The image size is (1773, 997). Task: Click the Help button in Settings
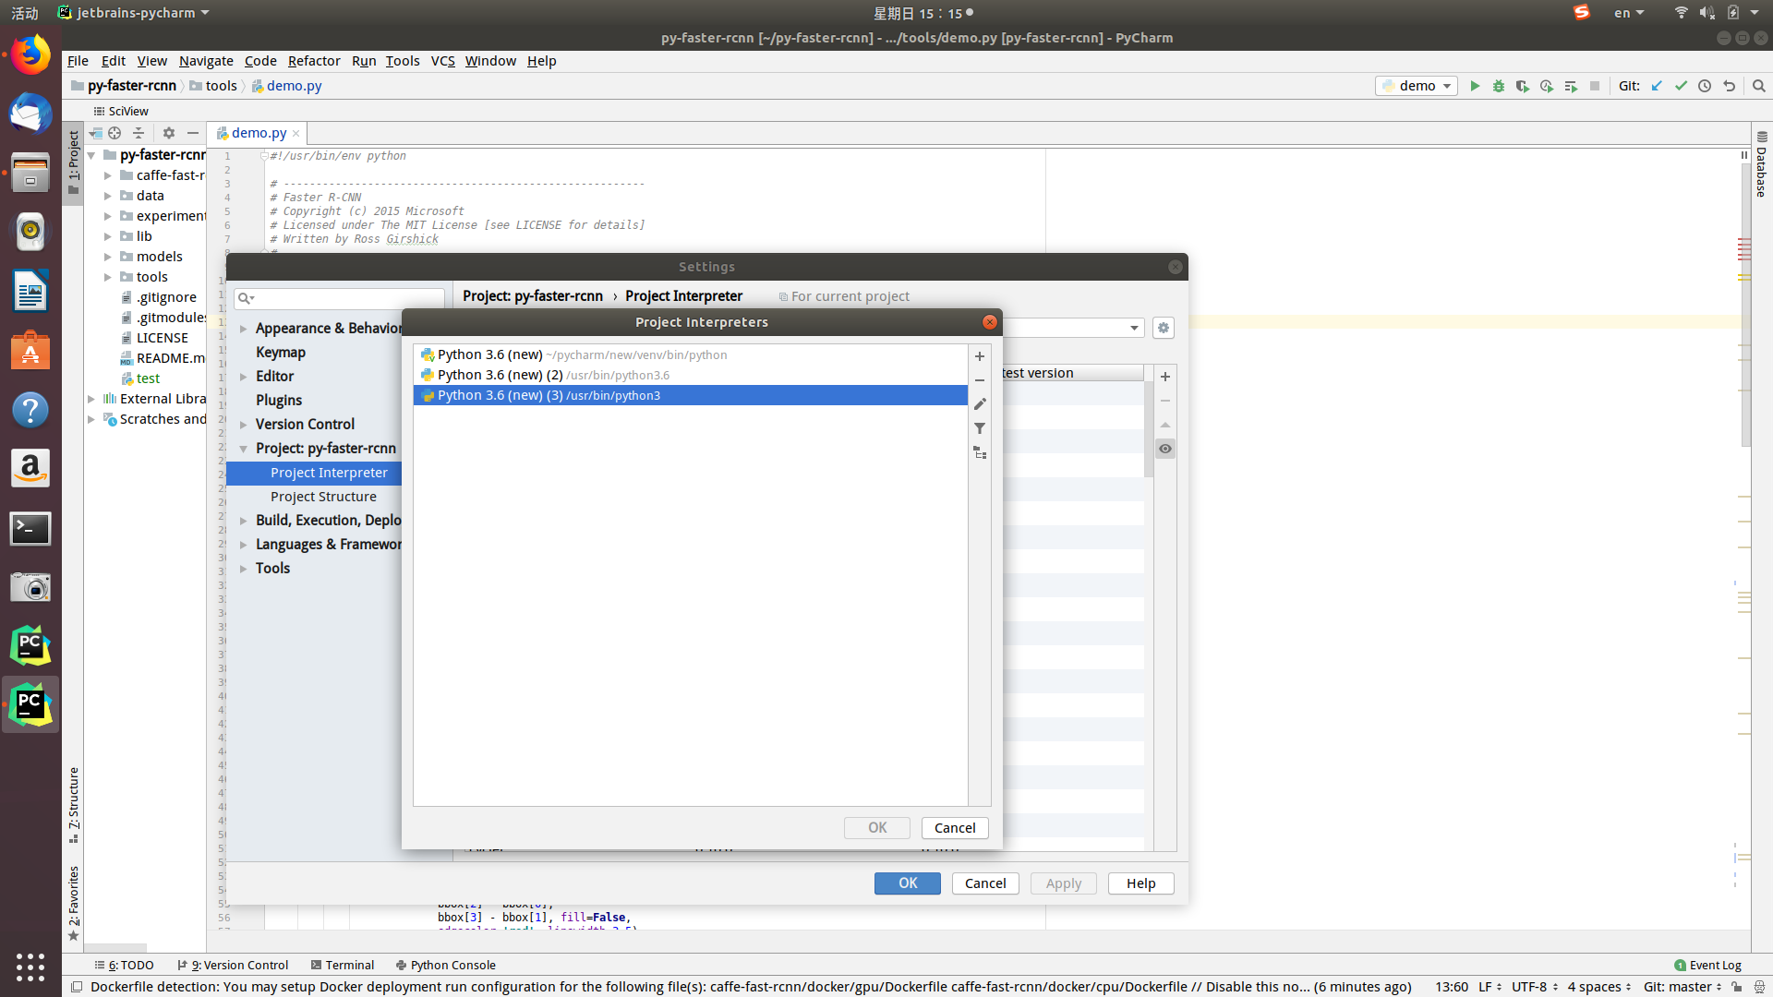tap(1140, 883)
